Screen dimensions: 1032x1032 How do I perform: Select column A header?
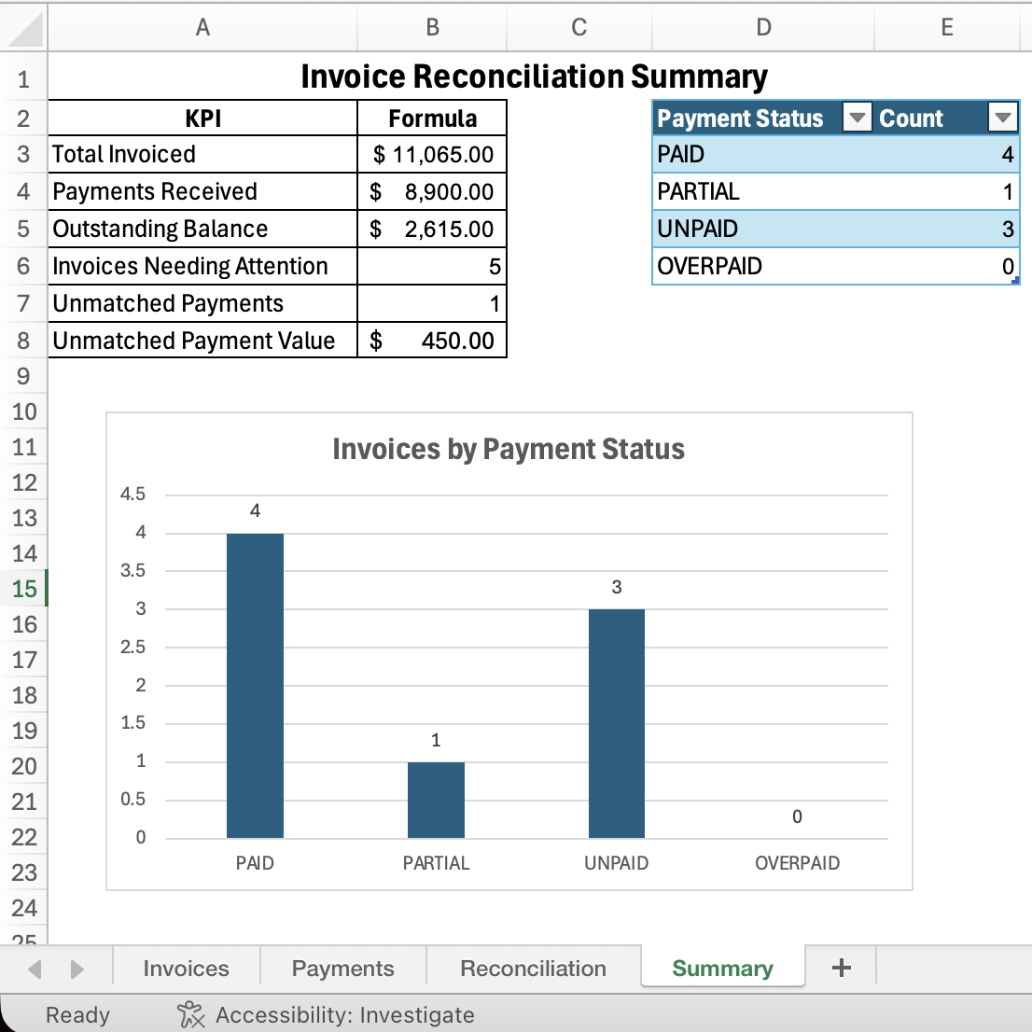202,28
